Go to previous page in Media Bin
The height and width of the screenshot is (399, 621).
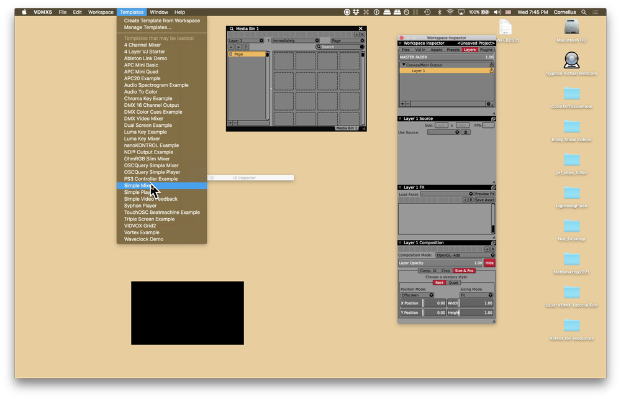click(x=231, y=47)
